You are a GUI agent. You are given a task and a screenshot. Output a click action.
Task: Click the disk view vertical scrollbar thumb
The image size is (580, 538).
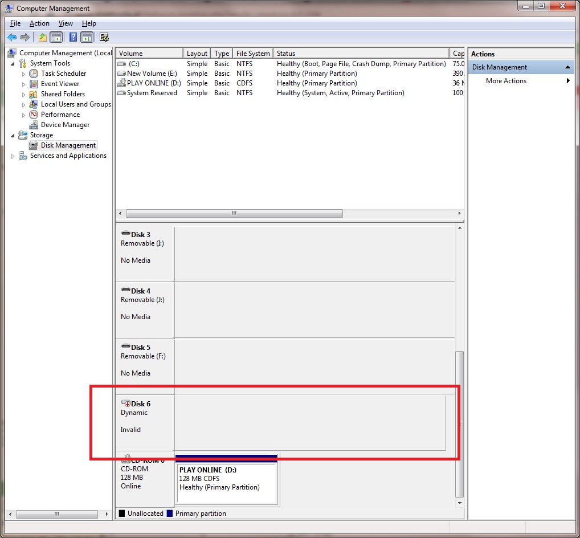point(460,424)
